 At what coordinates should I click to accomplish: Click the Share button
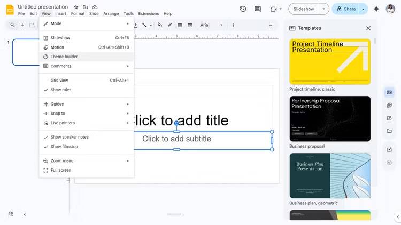pos(345,9)
